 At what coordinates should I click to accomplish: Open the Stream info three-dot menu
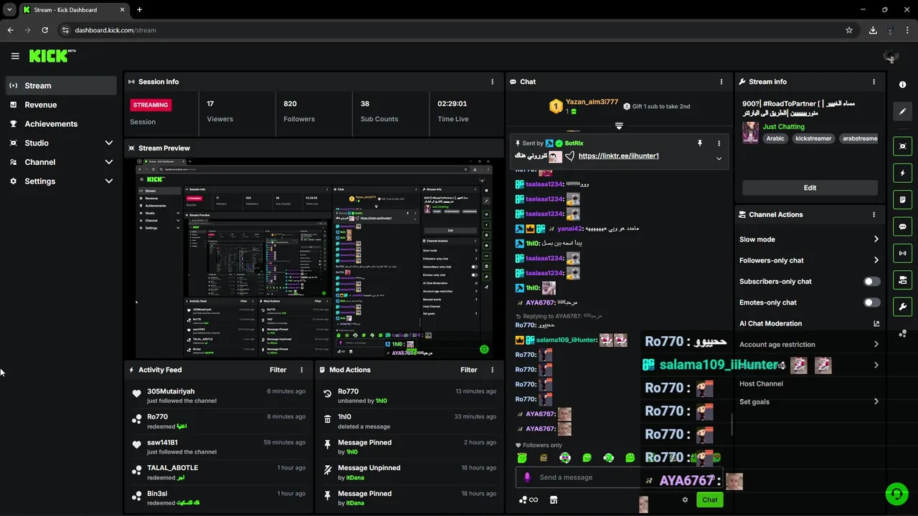[874, 82]
